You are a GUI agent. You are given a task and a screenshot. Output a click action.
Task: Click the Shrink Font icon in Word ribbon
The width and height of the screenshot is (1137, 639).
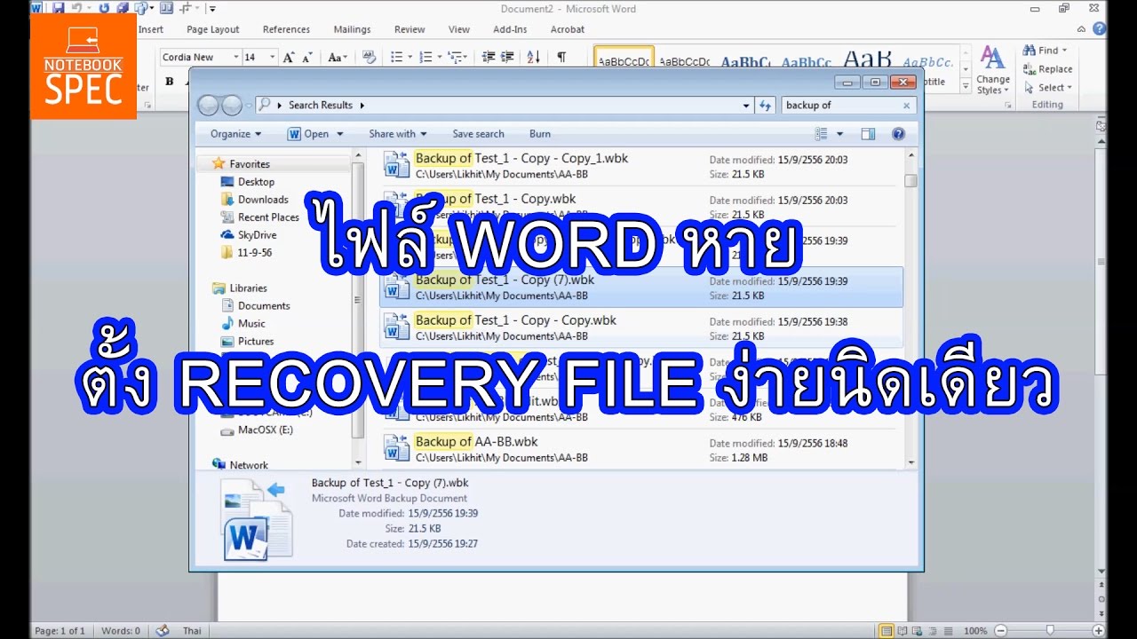[x=307, y=57]
